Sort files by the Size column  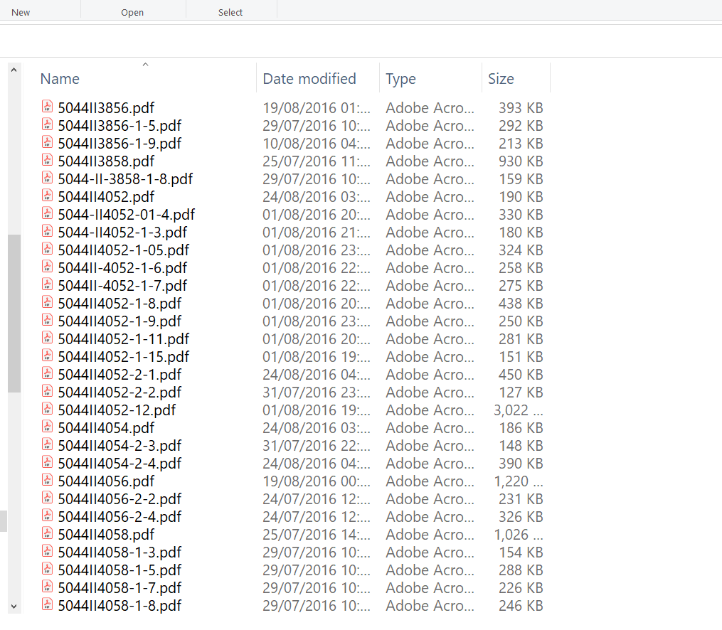click(x=501, y=79)
